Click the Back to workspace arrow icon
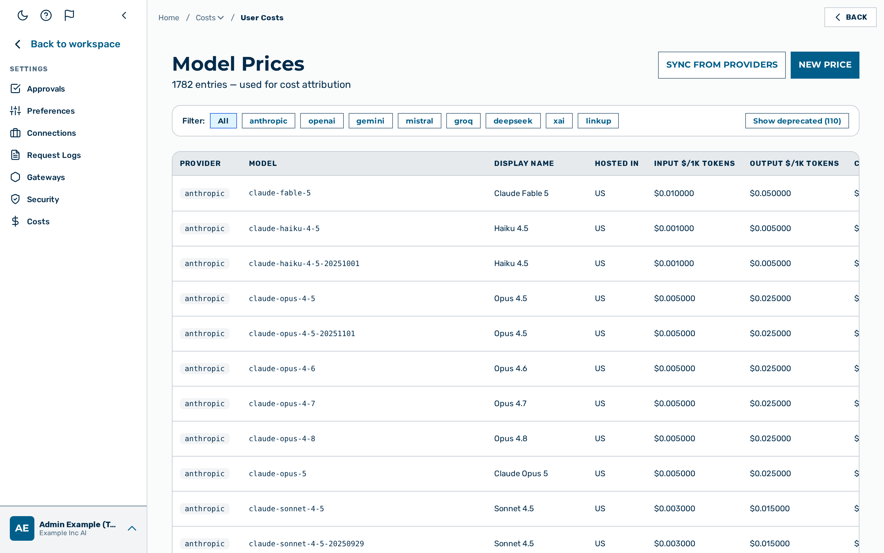This screenshot has height=553, width=884. coord(17,44)
